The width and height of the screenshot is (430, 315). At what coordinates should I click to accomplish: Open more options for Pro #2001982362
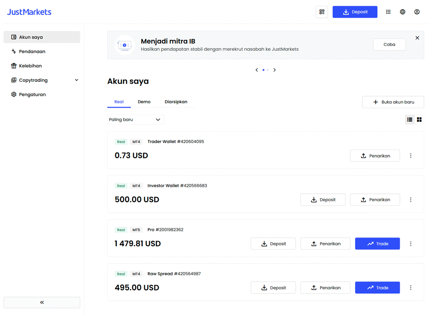(410, 244)
